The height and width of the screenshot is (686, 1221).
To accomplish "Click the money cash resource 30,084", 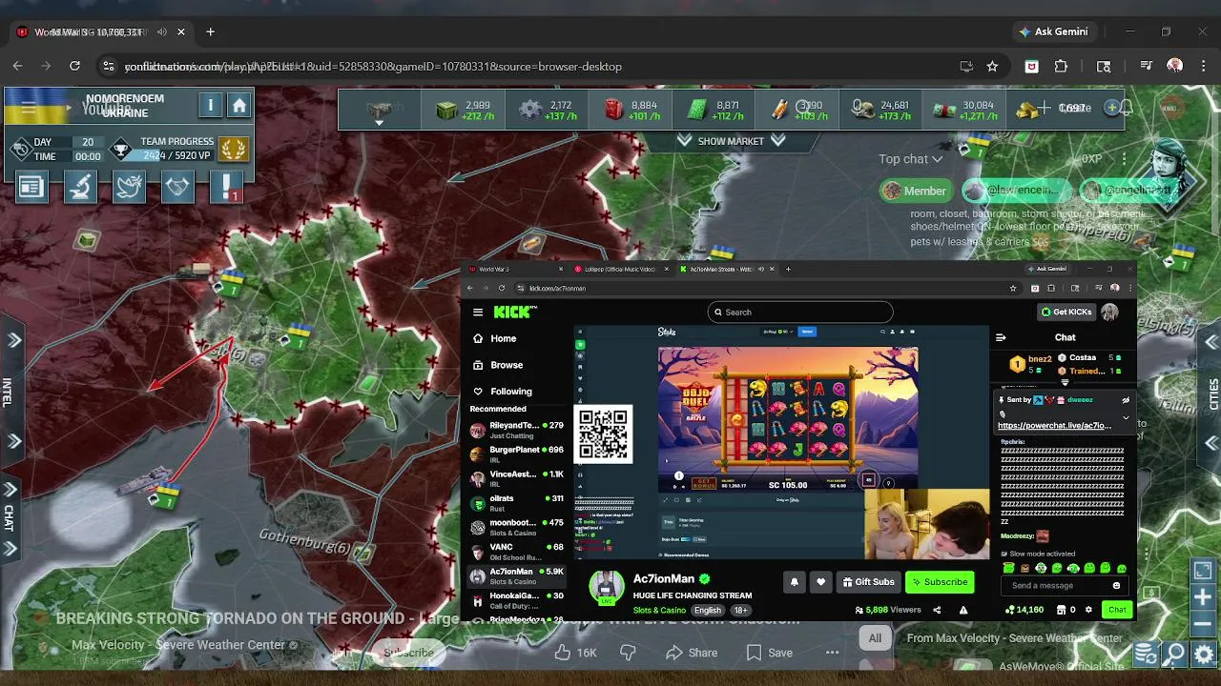I will 965,111.
